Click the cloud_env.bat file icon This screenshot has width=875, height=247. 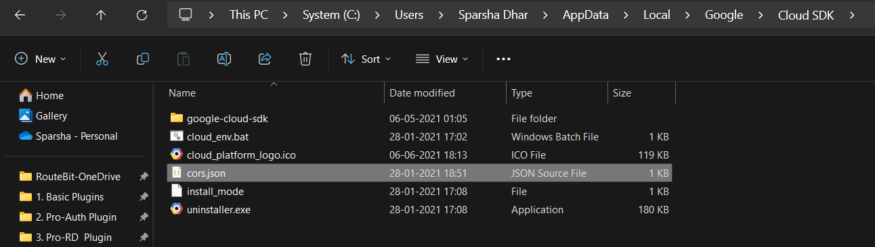click(x=177, y=136)
